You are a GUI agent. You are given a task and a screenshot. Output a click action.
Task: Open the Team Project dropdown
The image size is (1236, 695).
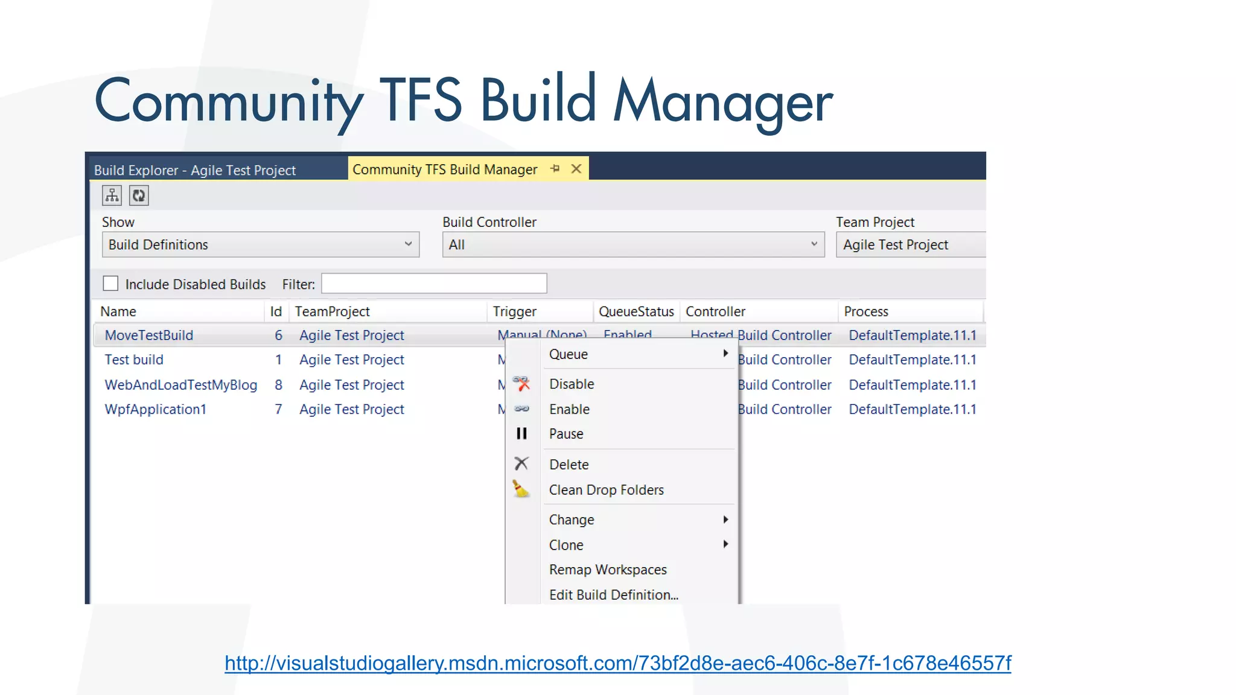pos(911,244)
